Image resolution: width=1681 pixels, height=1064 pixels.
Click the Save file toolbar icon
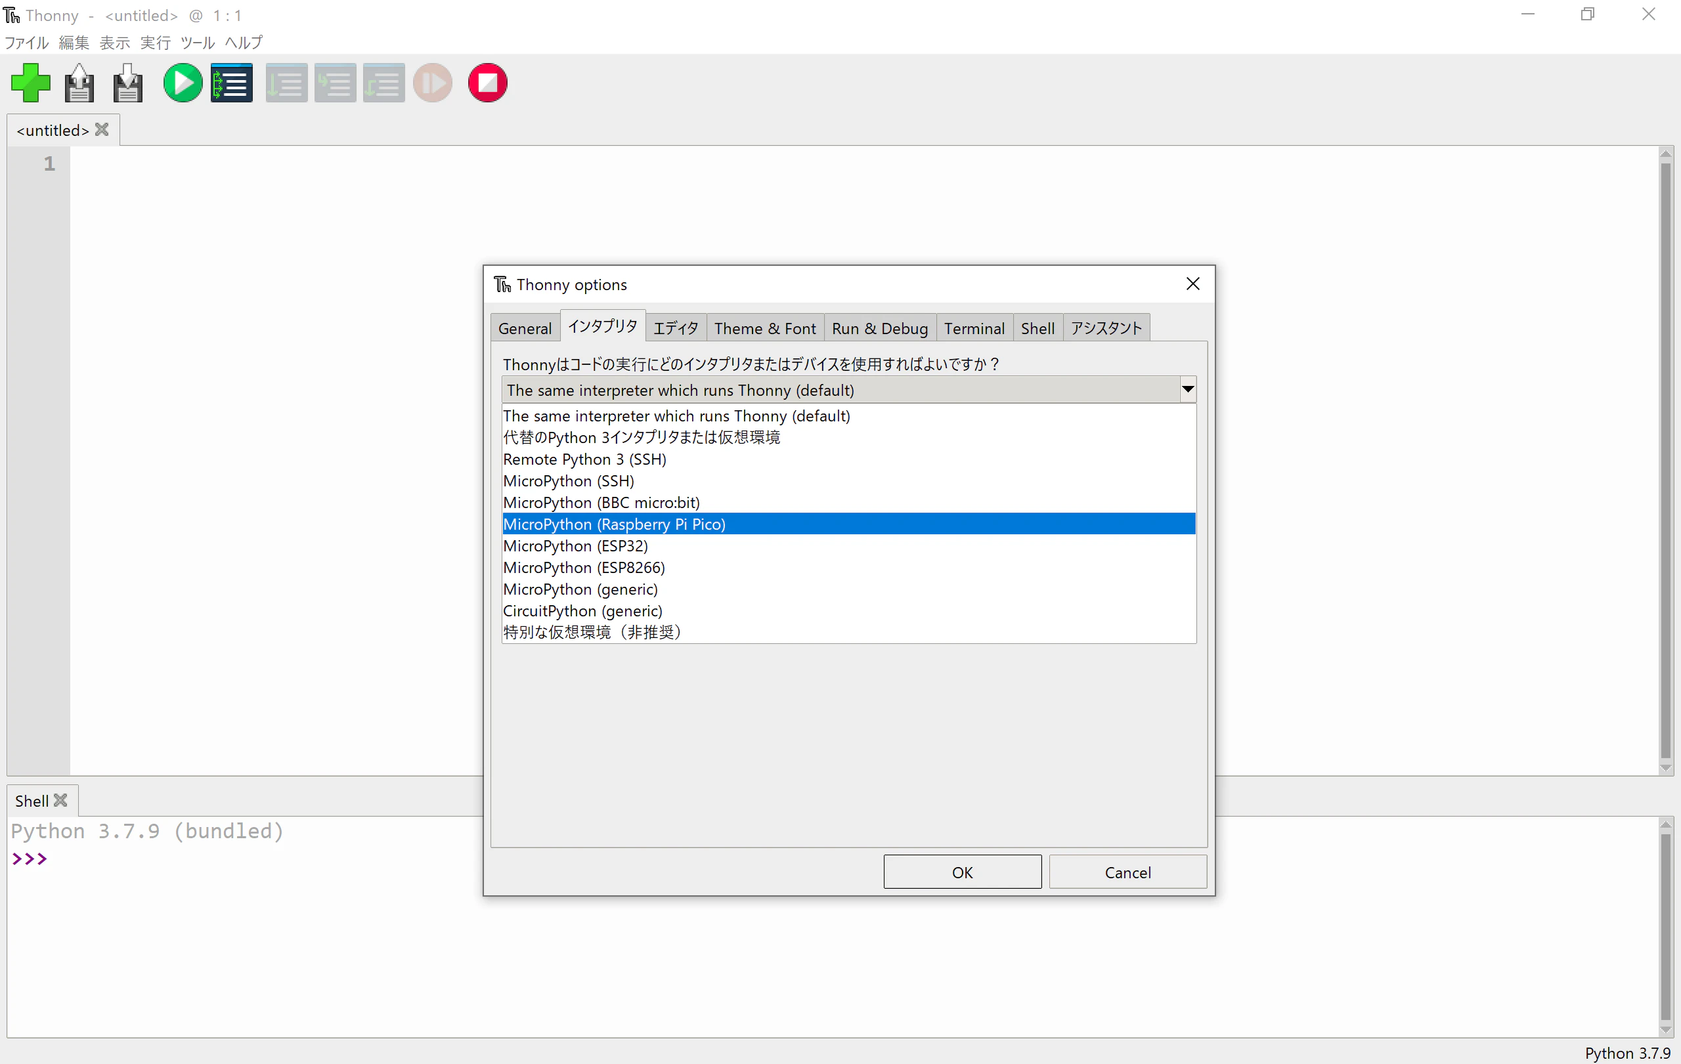[x=128, y=83]
